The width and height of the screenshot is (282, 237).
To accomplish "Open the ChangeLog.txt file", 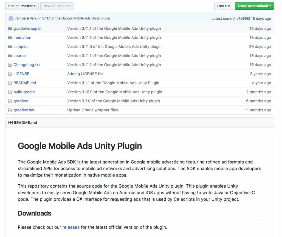I will [x=27, y=65].
